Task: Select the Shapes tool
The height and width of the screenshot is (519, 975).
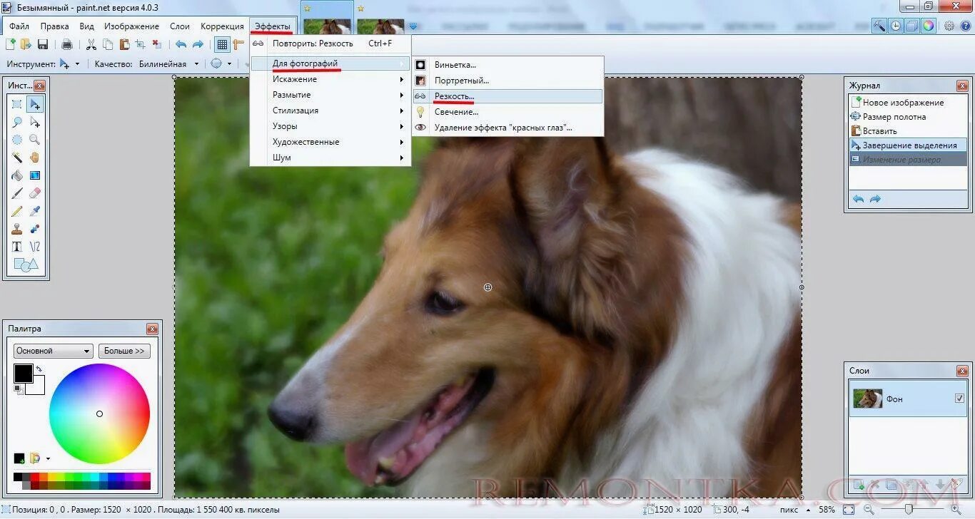Action: tap(25, 265)
